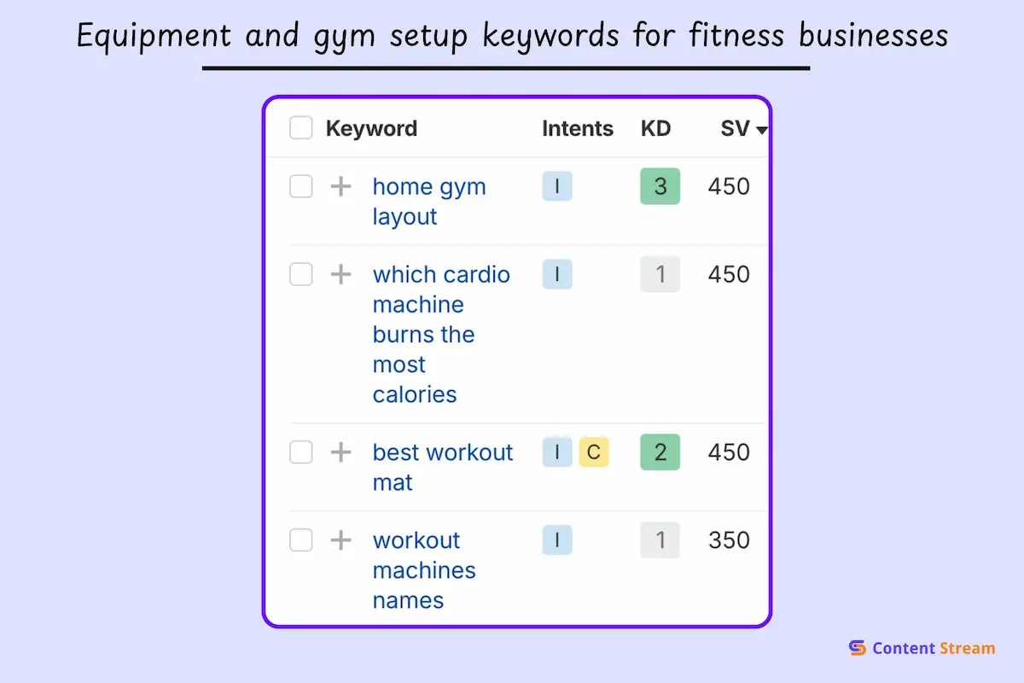Click the Content Stream logo
Screen dimensions: 1024x683
[922, 648]
